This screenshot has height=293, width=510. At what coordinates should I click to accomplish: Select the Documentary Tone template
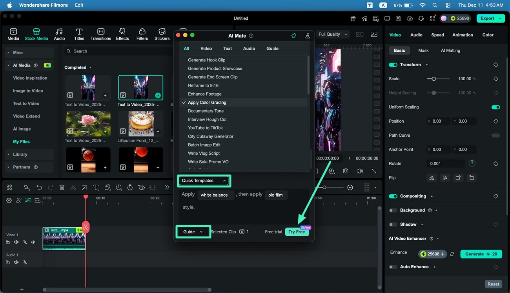[x=206, y=111]
